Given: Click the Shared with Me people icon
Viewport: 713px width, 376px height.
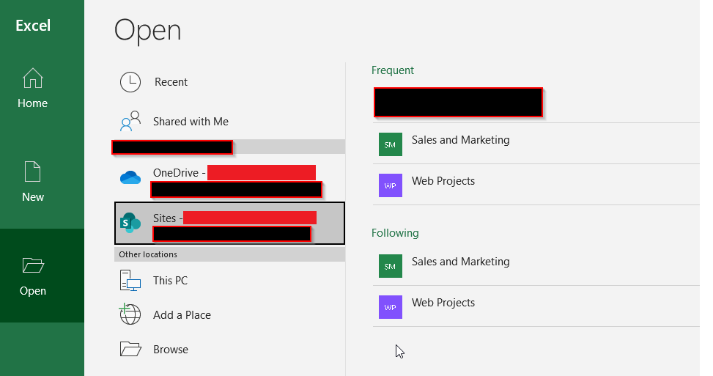Looking at the screenshot, I should coord(130,122).
